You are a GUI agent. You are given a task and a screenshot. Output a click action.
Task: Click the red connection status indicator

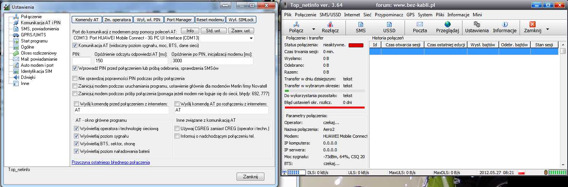point(356,45)
